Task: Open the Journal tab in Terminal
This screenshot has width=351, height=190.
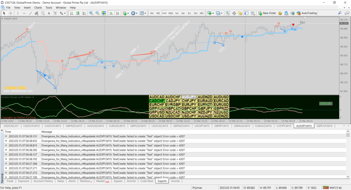Action: 175,181
